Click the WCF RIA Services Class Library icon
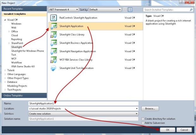The width and height of the screenshot is (196, 135). click(53, 60)
